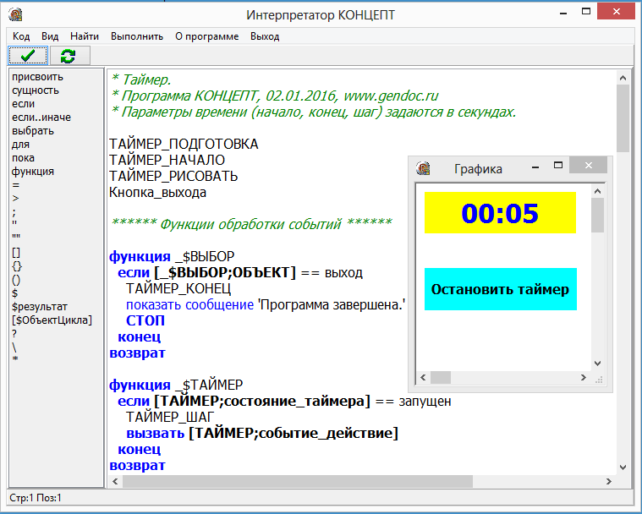Click Графика window vertical scrollbar thumb
This screenshot has width=642, height=514.
(597, 216)
